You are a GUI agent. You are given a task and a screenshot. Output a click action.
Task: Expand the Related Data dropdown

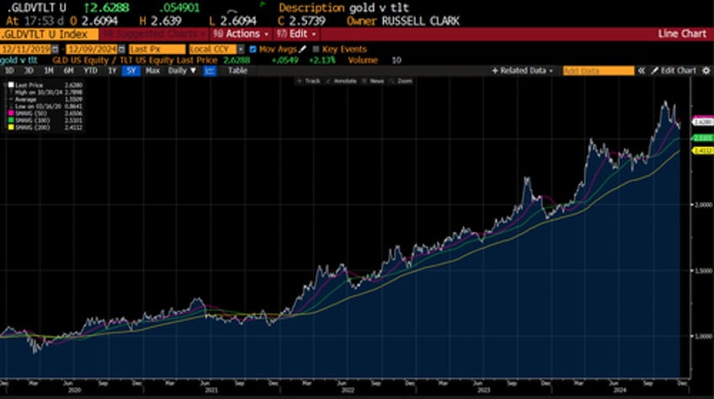point(522,71)
